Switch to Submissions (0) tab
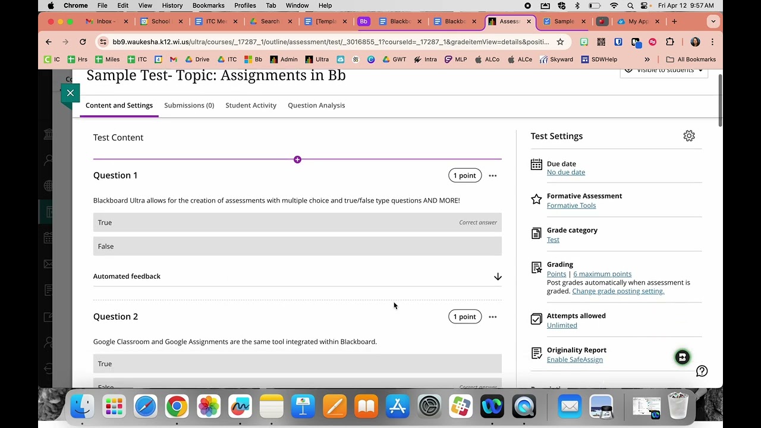This screenshot has height=428, width=761. click(x=189, y=105)
